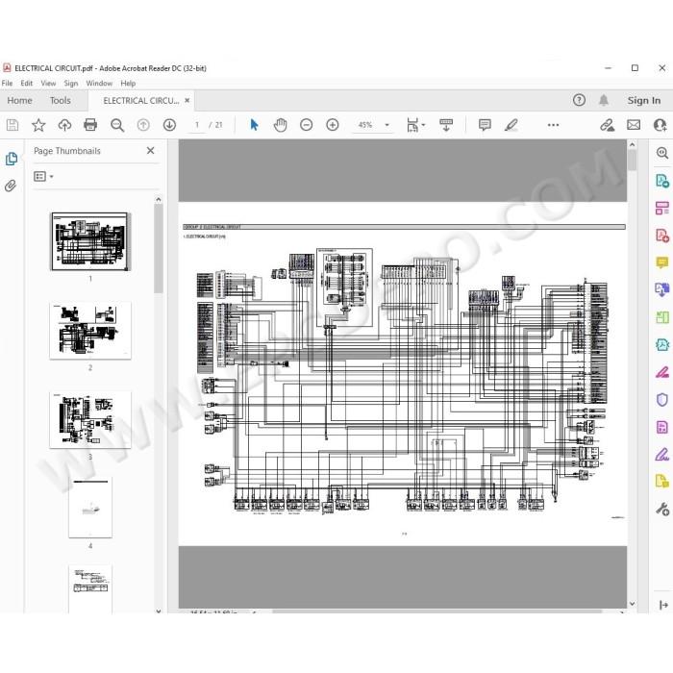Open the zoom percentage dropdown
Screen dimensions: 673x673
point(386,125)
